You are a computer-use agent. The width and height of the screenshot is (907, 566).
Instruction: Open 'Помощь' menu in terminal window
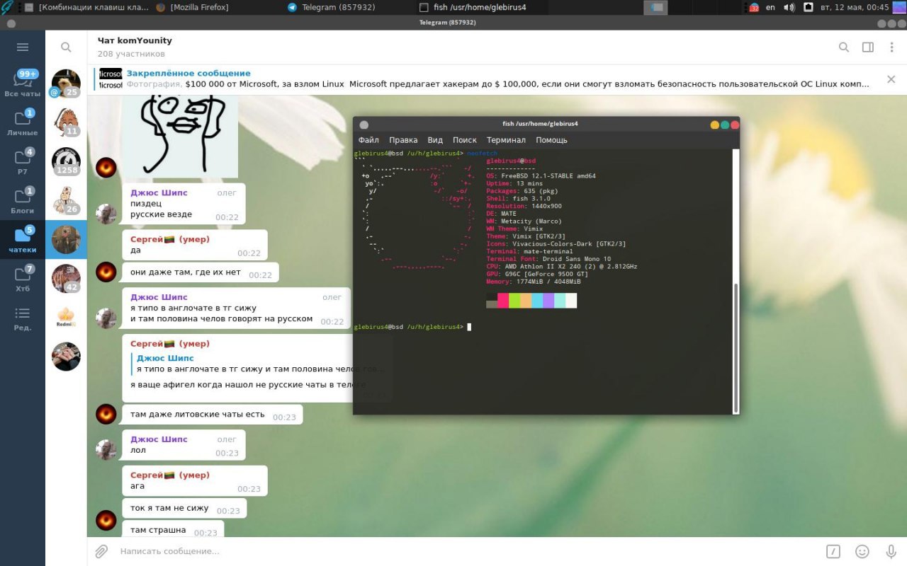(551, 140)
